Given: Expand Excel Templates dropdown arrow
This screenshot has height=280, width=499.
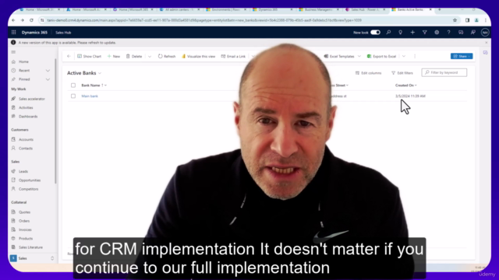Looking at the screenshot, I should (359, 57).
